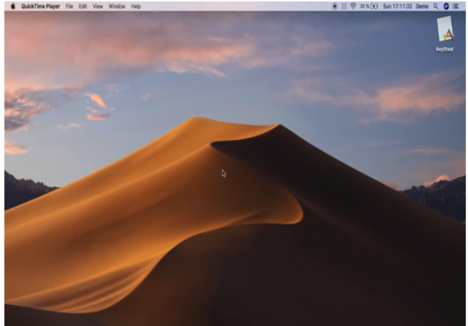Click the striped status icon beside Wi-Fi
This screenshot has width=468, height=326.
(x=344, y=6)
